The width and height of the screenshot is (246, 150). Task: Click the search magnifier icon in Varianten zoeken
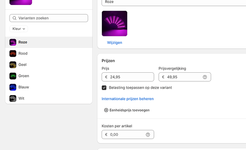point(14,18)
